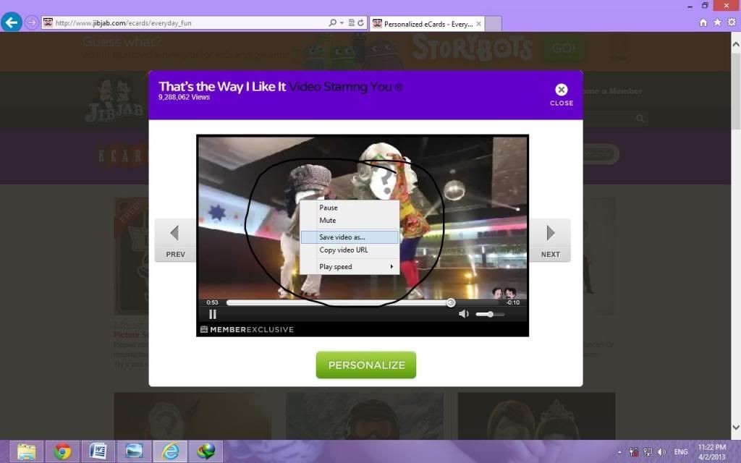This screenshot has height=463, width=741.
Task: Click the seek bar playhead knob
Action: pyautogui.click(x=451, y=302)
